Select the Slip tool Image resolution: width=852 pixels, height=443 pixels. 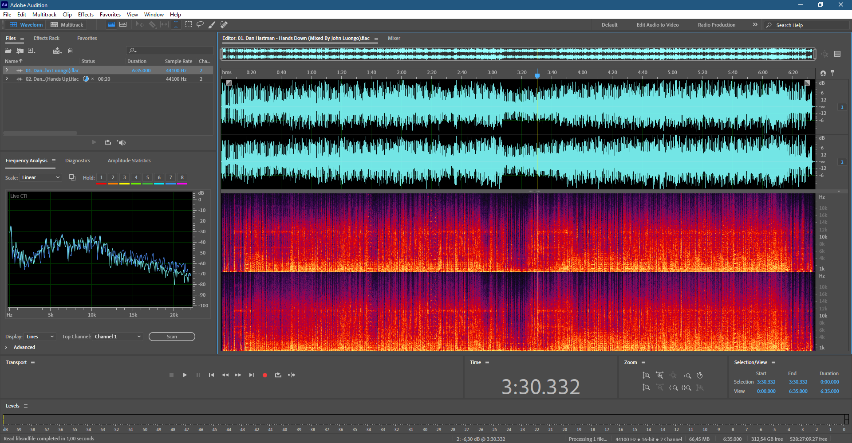coord(164,25)
